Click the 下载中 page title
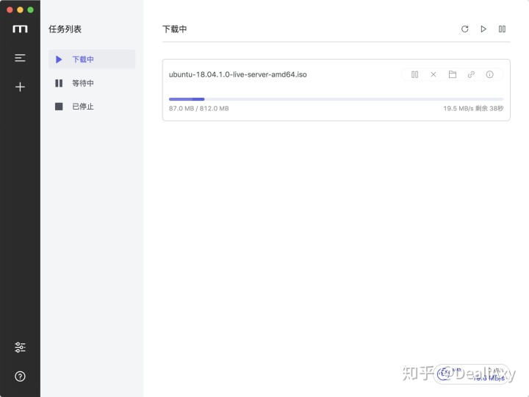 coord(175,29)
